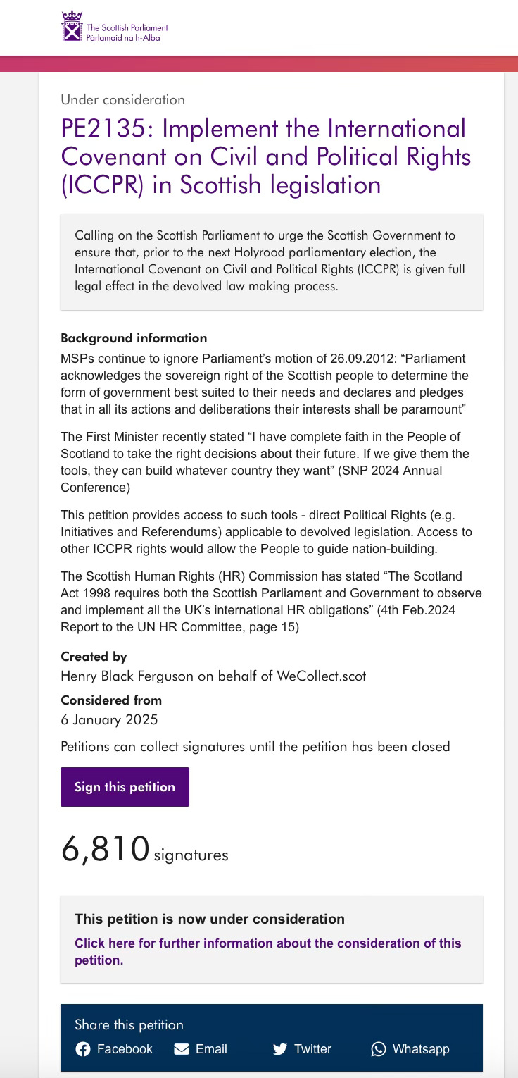Select the Facebook text label

(x=125, y=1049)
